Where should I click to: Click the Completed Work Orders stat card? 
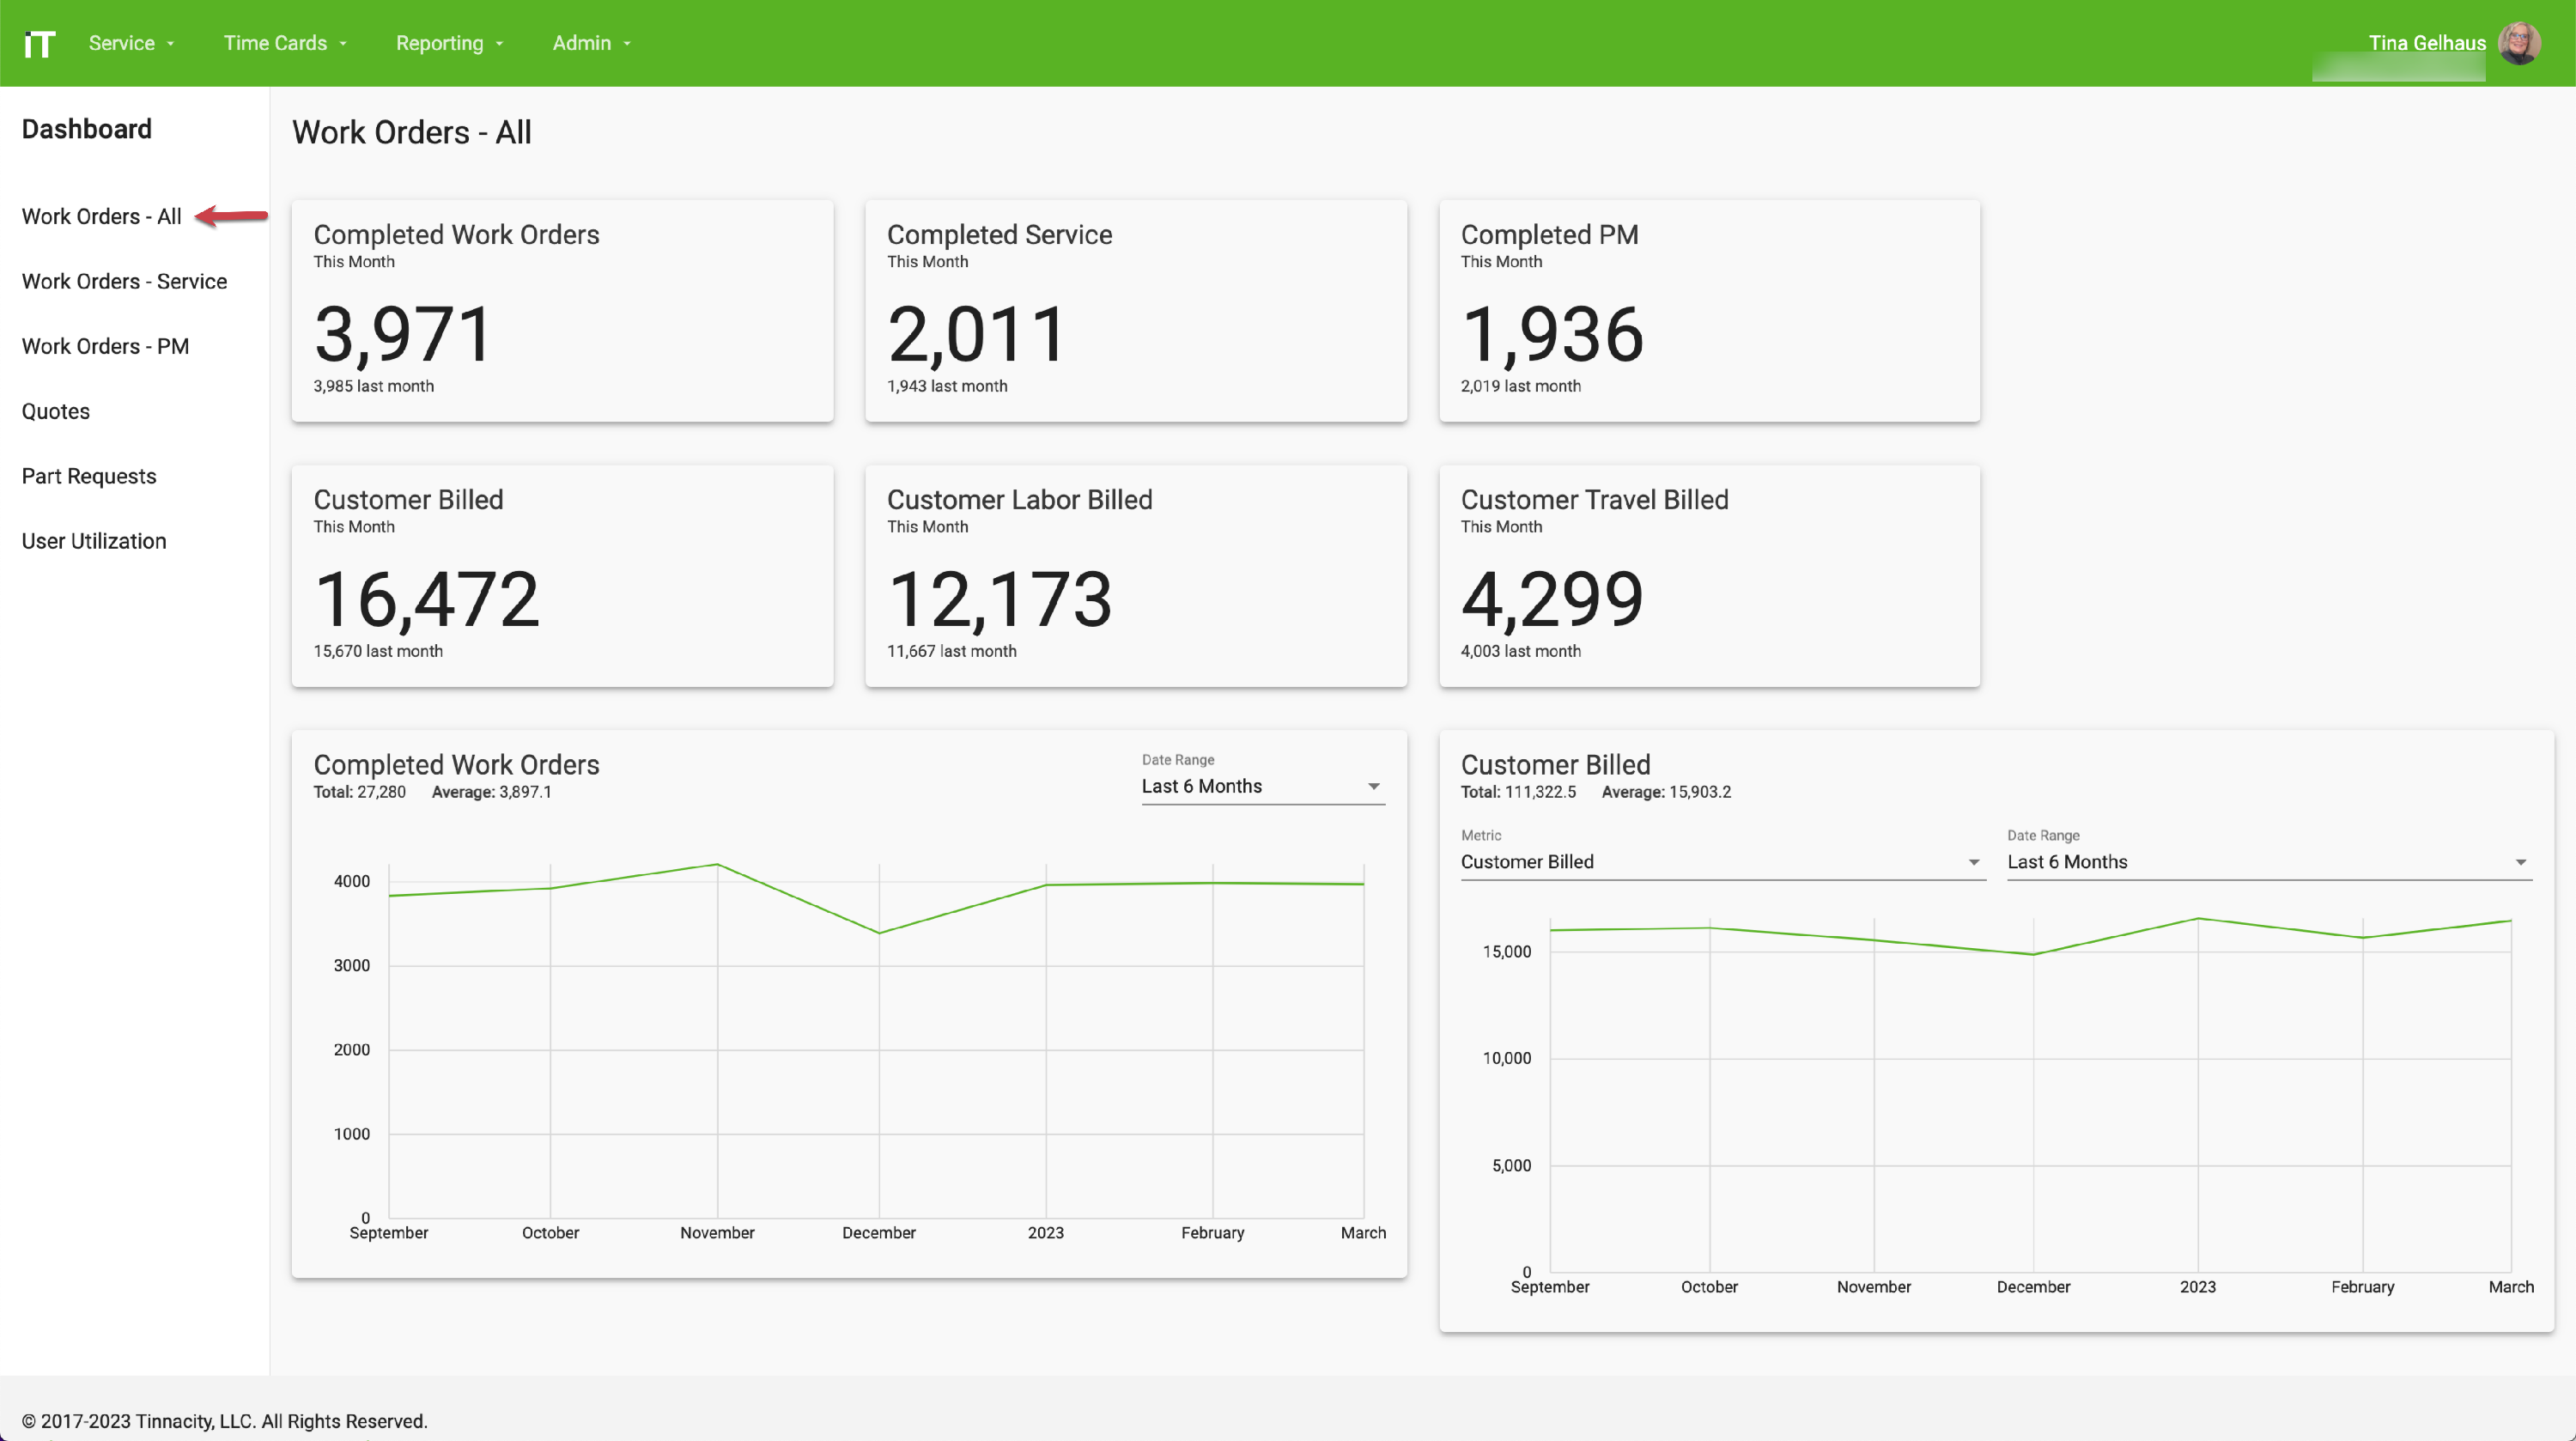coord(562,311)
